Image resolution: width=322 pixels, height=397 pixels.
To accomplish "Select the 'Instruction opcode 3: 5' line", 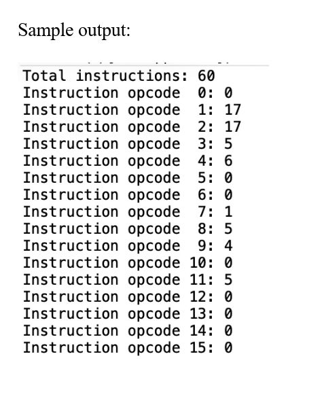I will click(128, 144).
